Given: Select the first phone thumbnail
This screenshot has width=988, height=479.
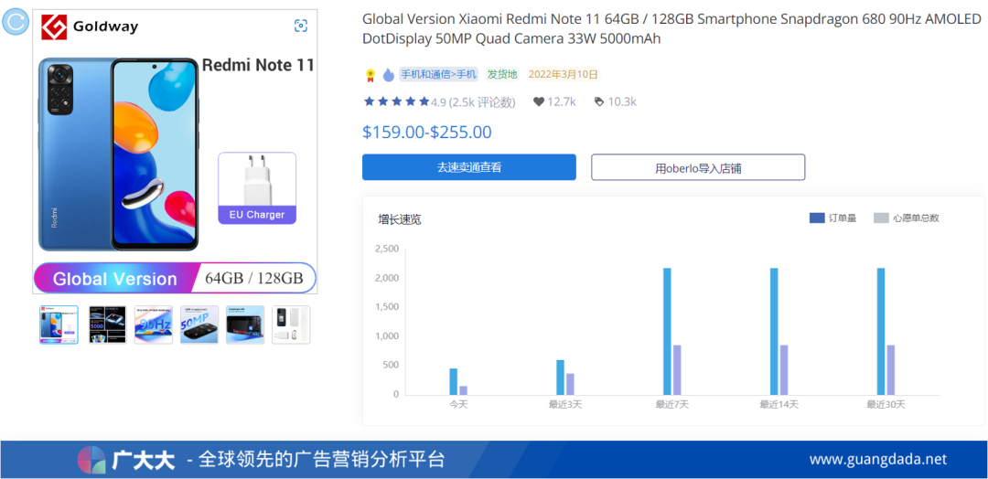Looking at the screenshot, I should (59, 325).
